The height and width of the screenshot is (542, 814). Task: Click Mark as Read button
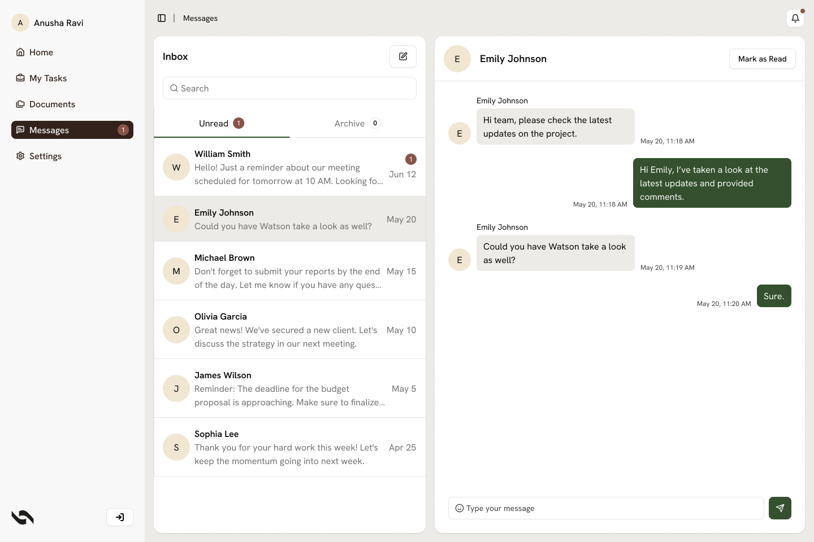(x=762, y=59)
